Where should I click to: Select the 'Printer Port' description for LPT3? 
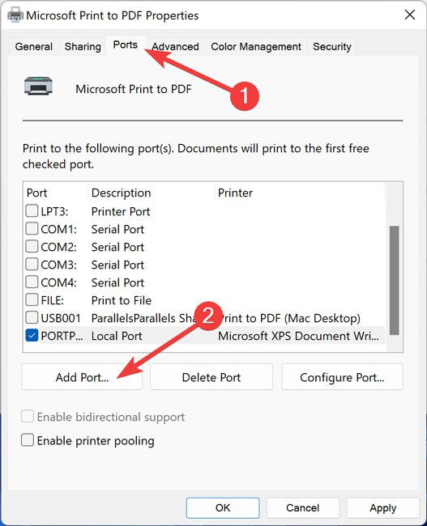click(x=121, y=211)
